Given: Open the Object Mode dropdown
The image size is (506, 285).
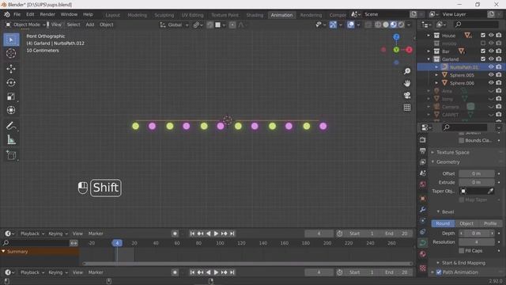Looking at the screenshot, I should [26, 25].
